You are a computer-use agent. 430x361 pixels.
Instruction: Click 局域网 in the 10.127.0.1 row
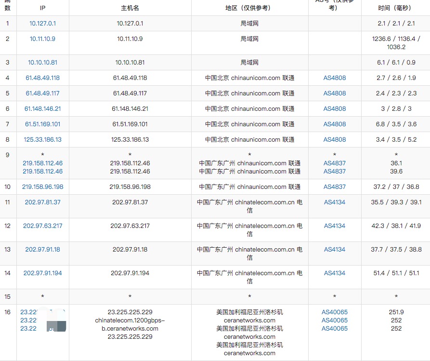(x=249, y=23)
